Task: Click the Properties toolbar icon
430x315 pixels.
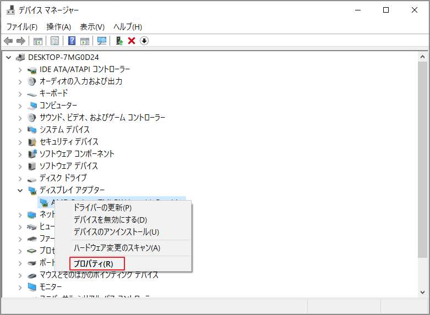Action: pyautogui.click(x=55, y=41)
